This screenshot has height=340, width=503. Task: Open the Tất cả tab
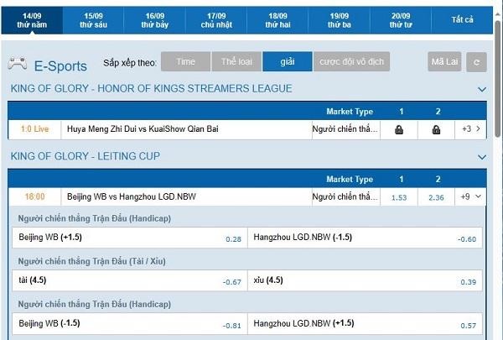[462, 19]
